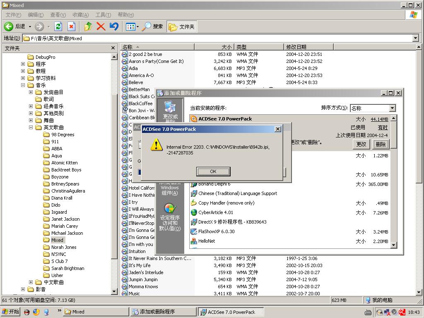
Task: Close the ACDSee 7.0 PowerPack error dialog
Action: click(278, 129)
